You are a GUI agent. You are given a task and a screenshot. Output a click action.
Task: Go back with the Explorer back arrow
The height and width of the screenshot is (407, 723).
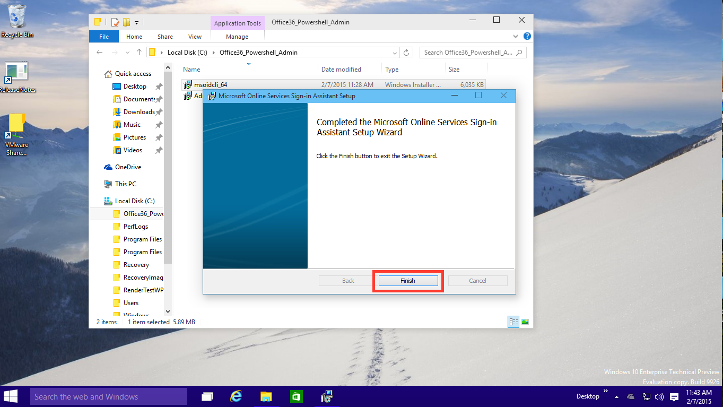tap(100, 52)
